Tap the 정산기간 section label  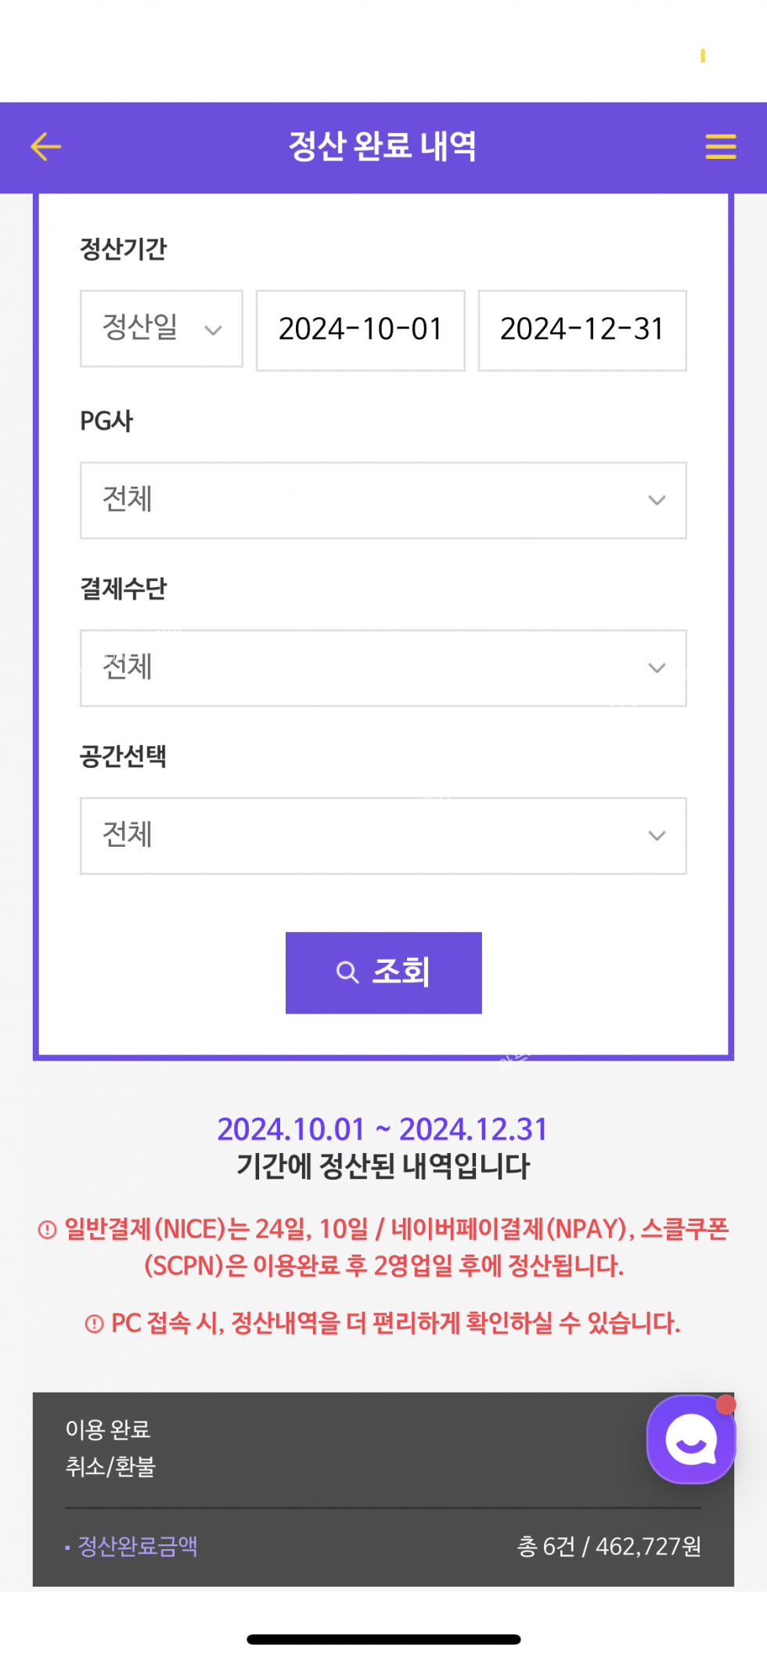coord(124,249)
